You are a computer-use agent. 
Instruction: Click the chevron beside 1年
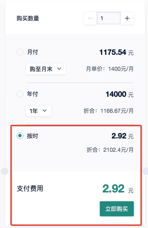[44, 110]
